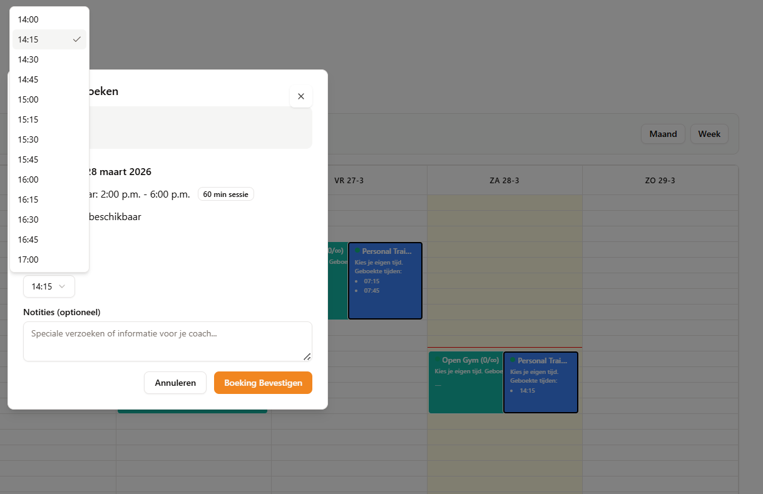Open Saturday's Open Gym event block
This screenshot has width=763, height=494.
click(x=466, y=382)
